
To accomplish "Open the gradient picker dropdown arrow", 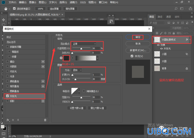I will [97, 58].
